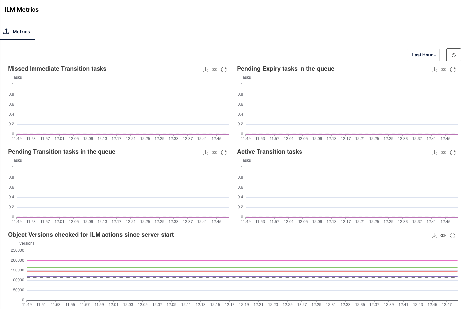Refresh Pending Transition tasks in the queue chart
The width and height of the screenshot is (466, 309).
pos(224,153)
